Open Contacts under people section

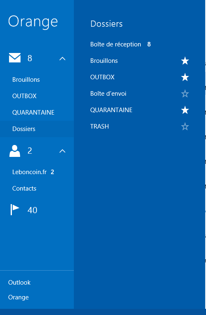[x=24, y=189]
